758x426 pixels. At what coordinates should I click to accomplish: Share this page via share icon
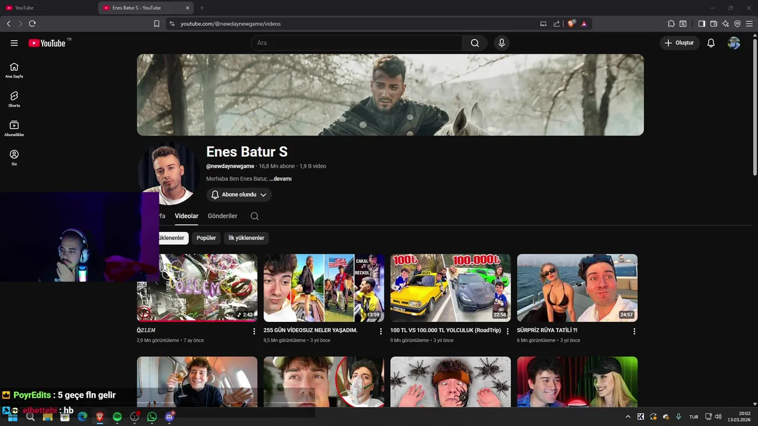[557, 24]
